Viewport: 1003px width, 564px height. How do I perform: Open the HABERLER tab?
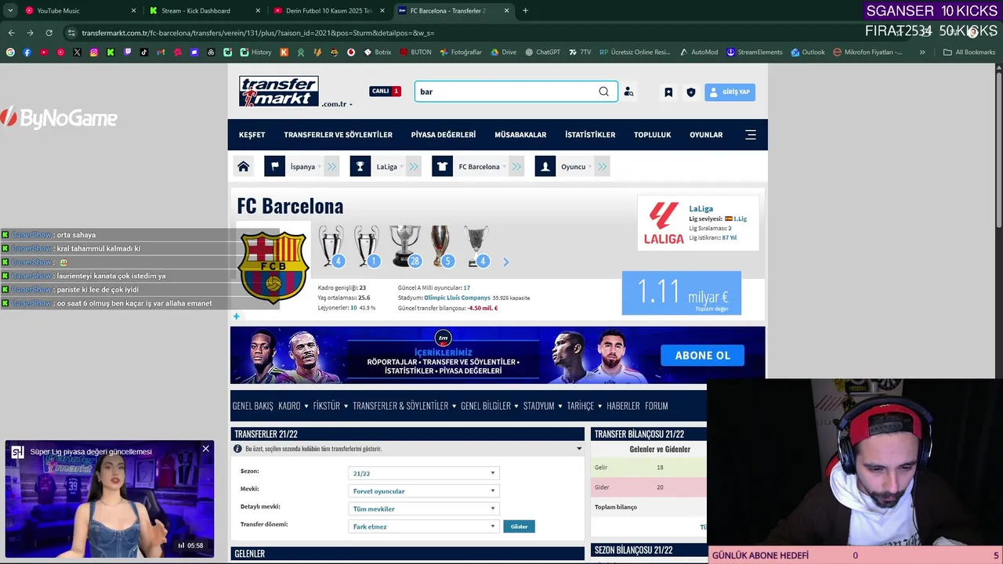(623, 406)
